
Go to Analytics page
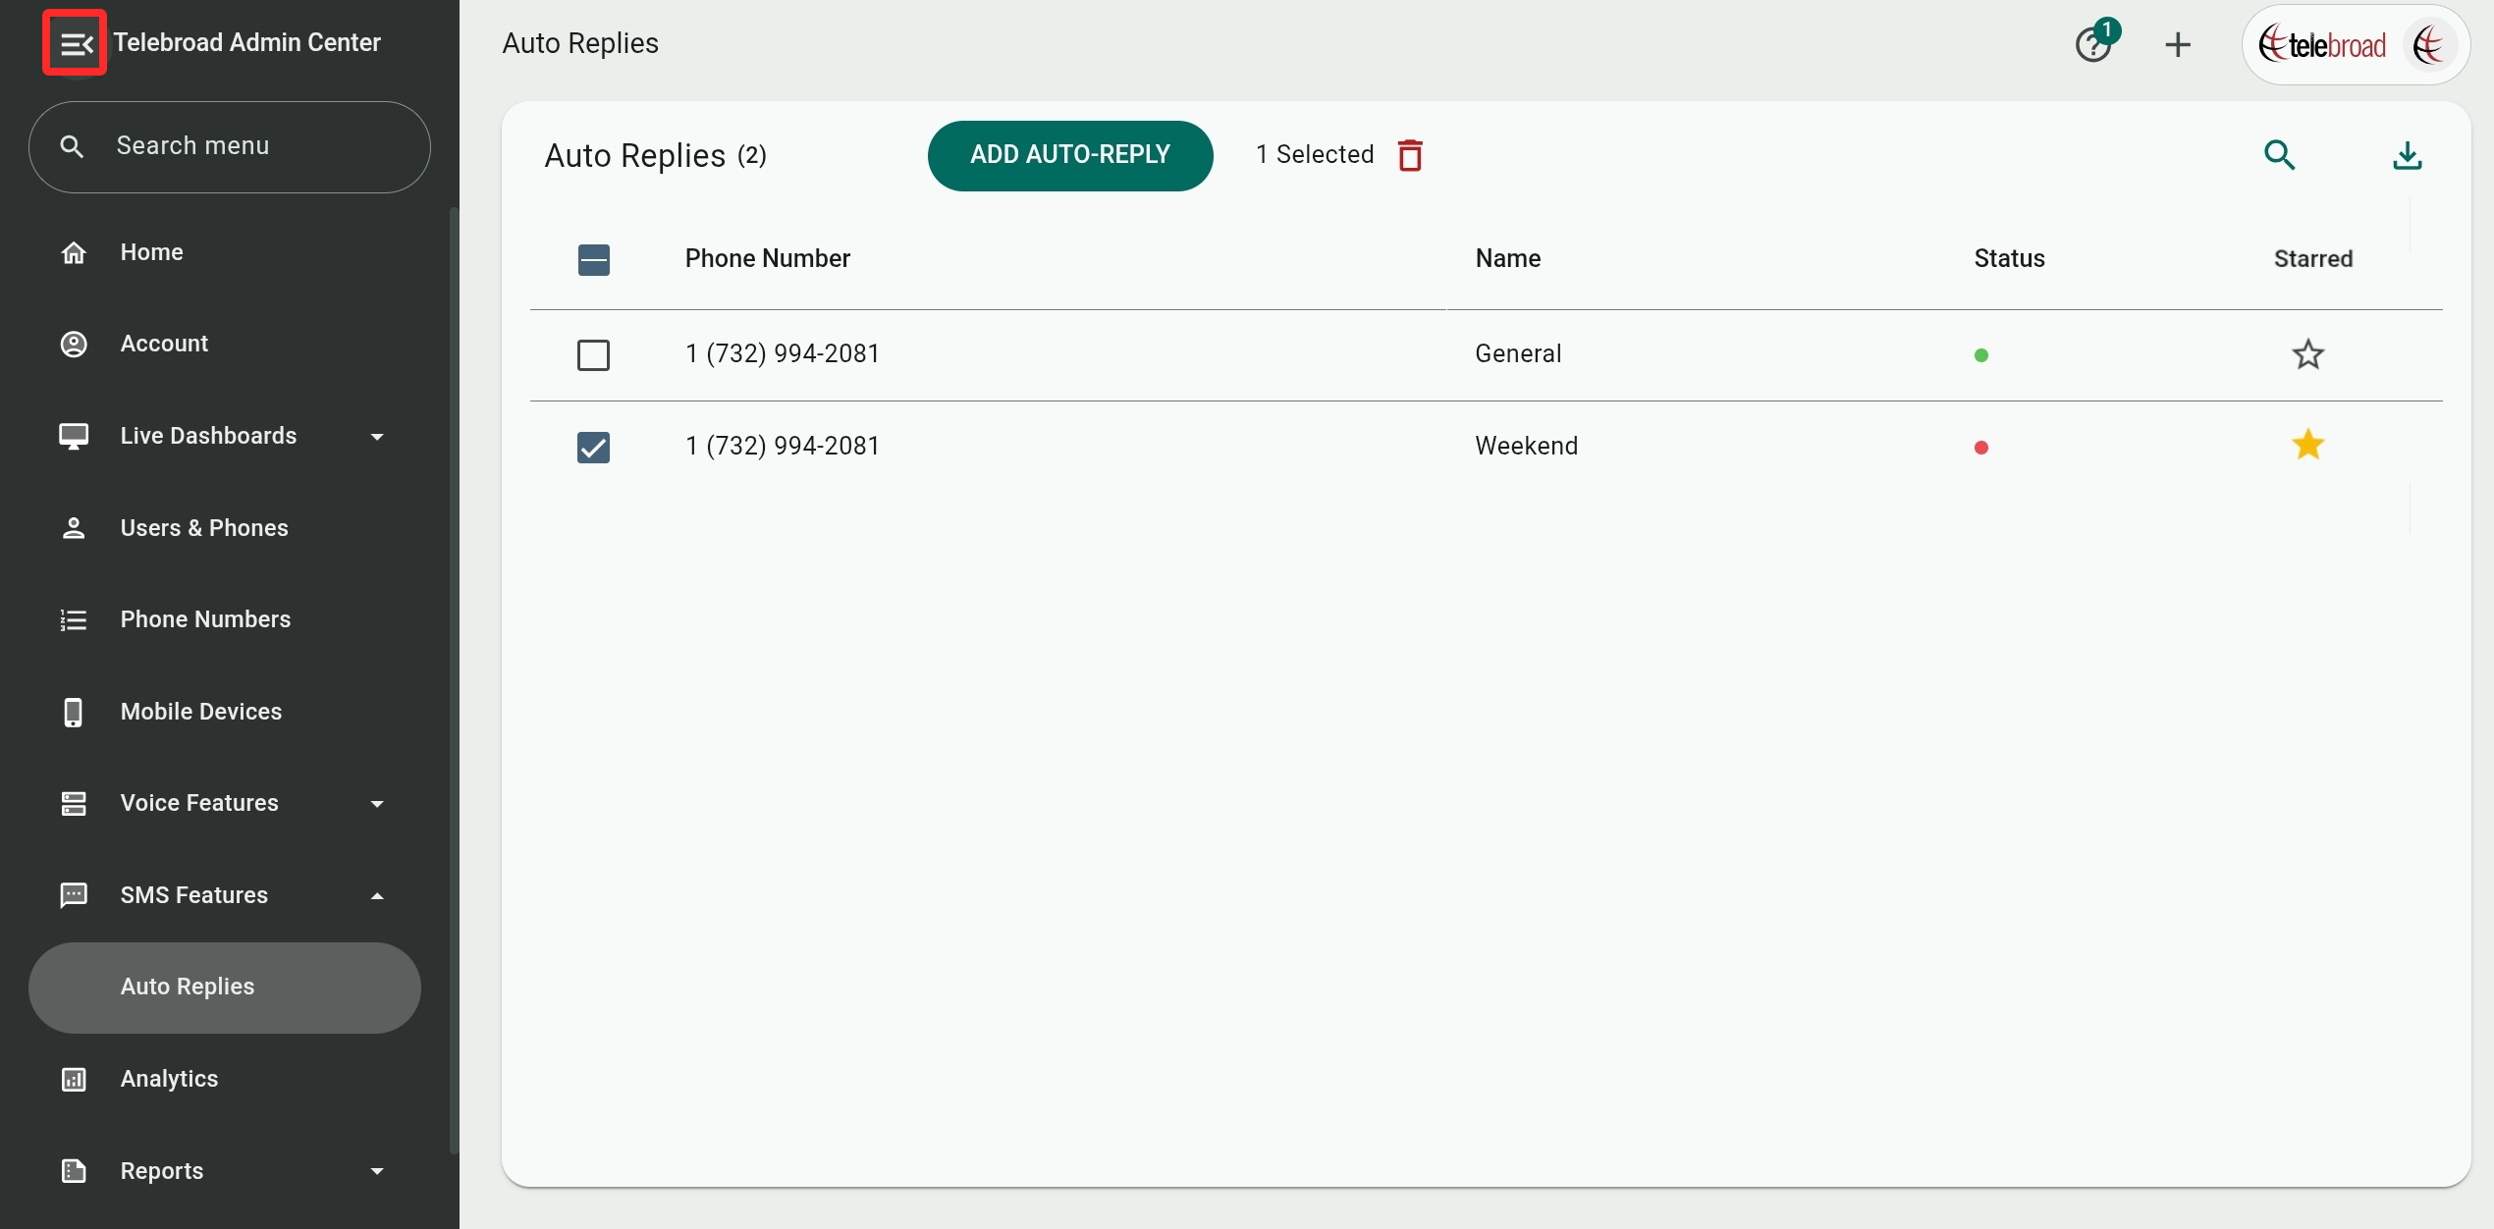169,1079
